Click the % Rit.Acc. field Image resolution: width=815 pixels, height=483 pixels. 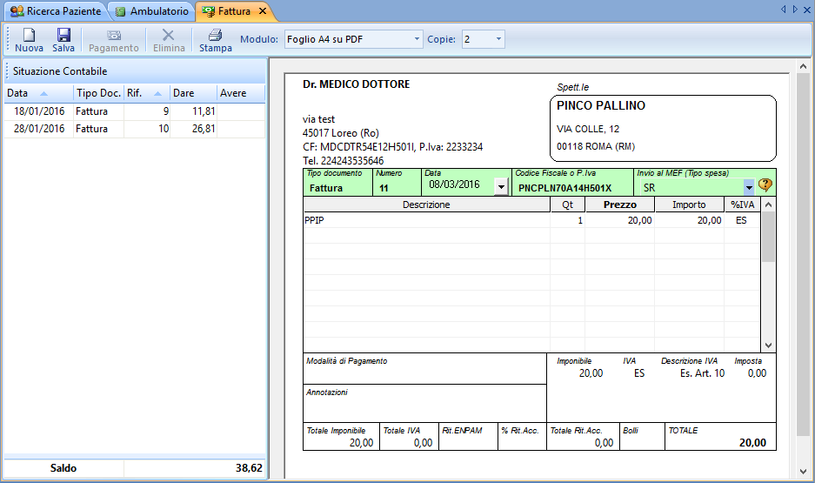(x=522, y=437)
